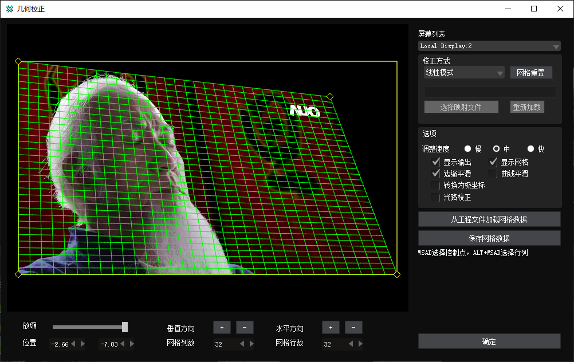
Task: Click the mapping file path input field
Action: pos(489,92)
